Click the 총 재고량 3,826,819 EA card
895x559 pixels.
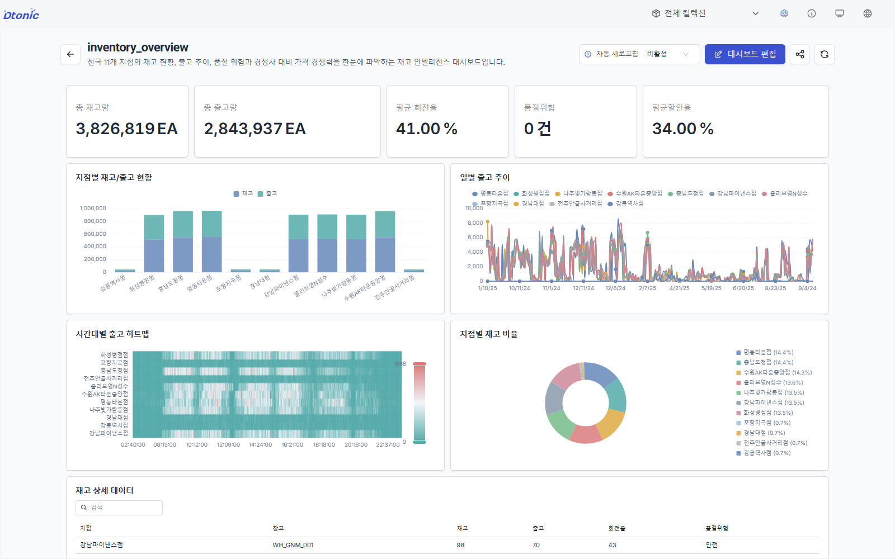(127, 121)
